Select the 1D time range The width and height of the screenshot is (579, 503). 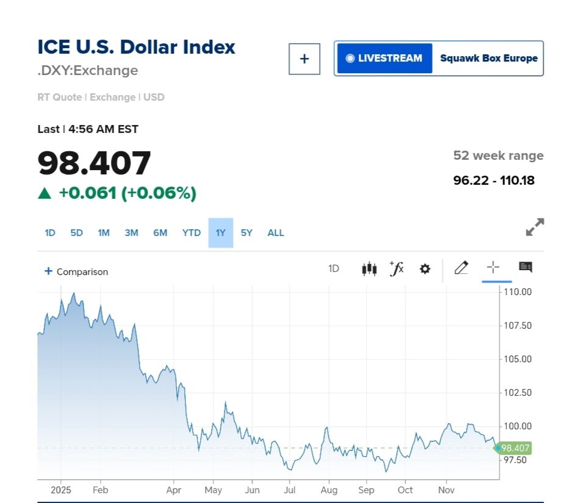pos(50,233)
